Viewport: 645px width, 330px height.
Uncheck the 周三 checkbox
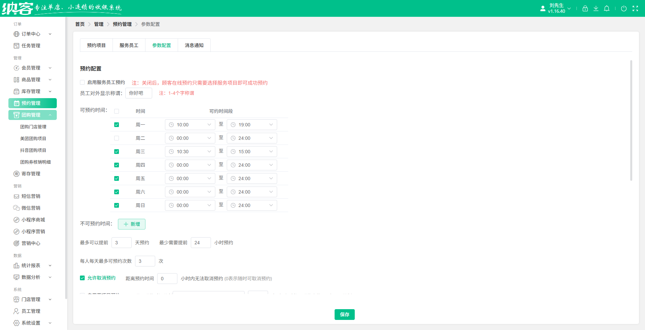pyautogui.click(x=117, y=152)
